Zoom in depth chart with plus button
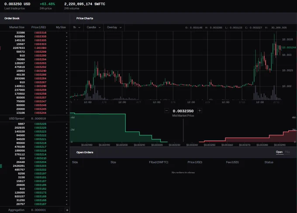The image size is (297, 213). (x=200, y=111)
